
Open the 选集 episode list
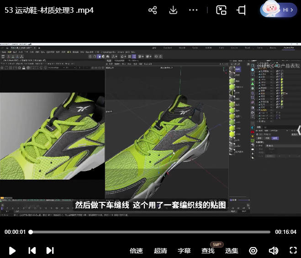pyautogui.click(x=232, y=251)
